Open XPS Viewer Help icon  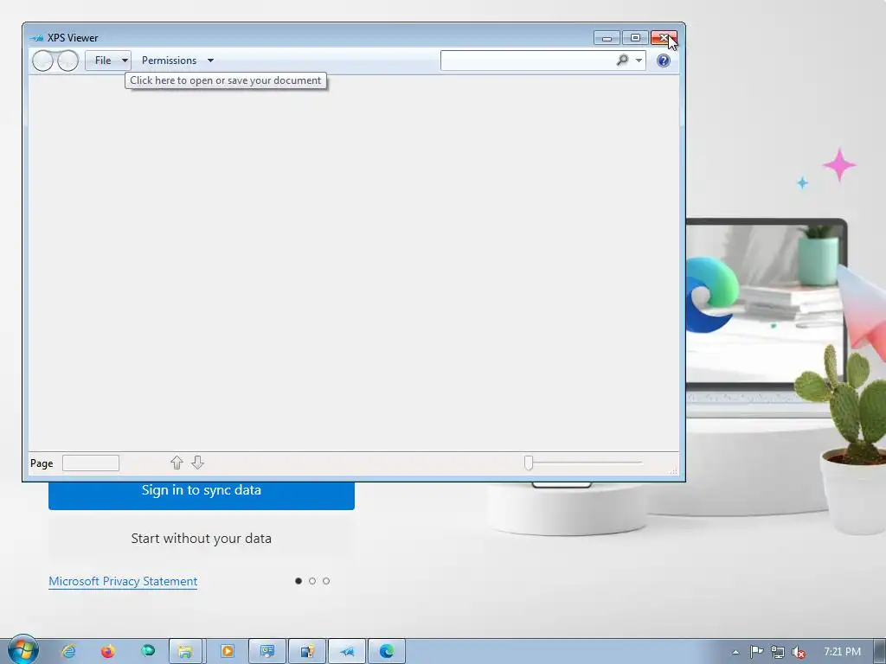click(x=664, y=61)
